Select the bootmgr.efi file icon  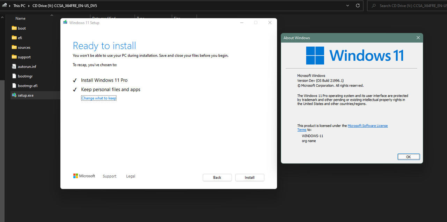coord(14,85)
